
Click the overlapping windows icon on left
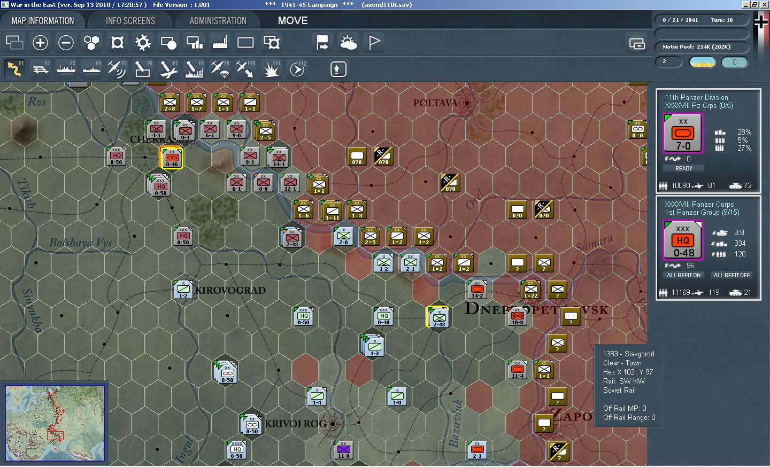click(14, 42)
